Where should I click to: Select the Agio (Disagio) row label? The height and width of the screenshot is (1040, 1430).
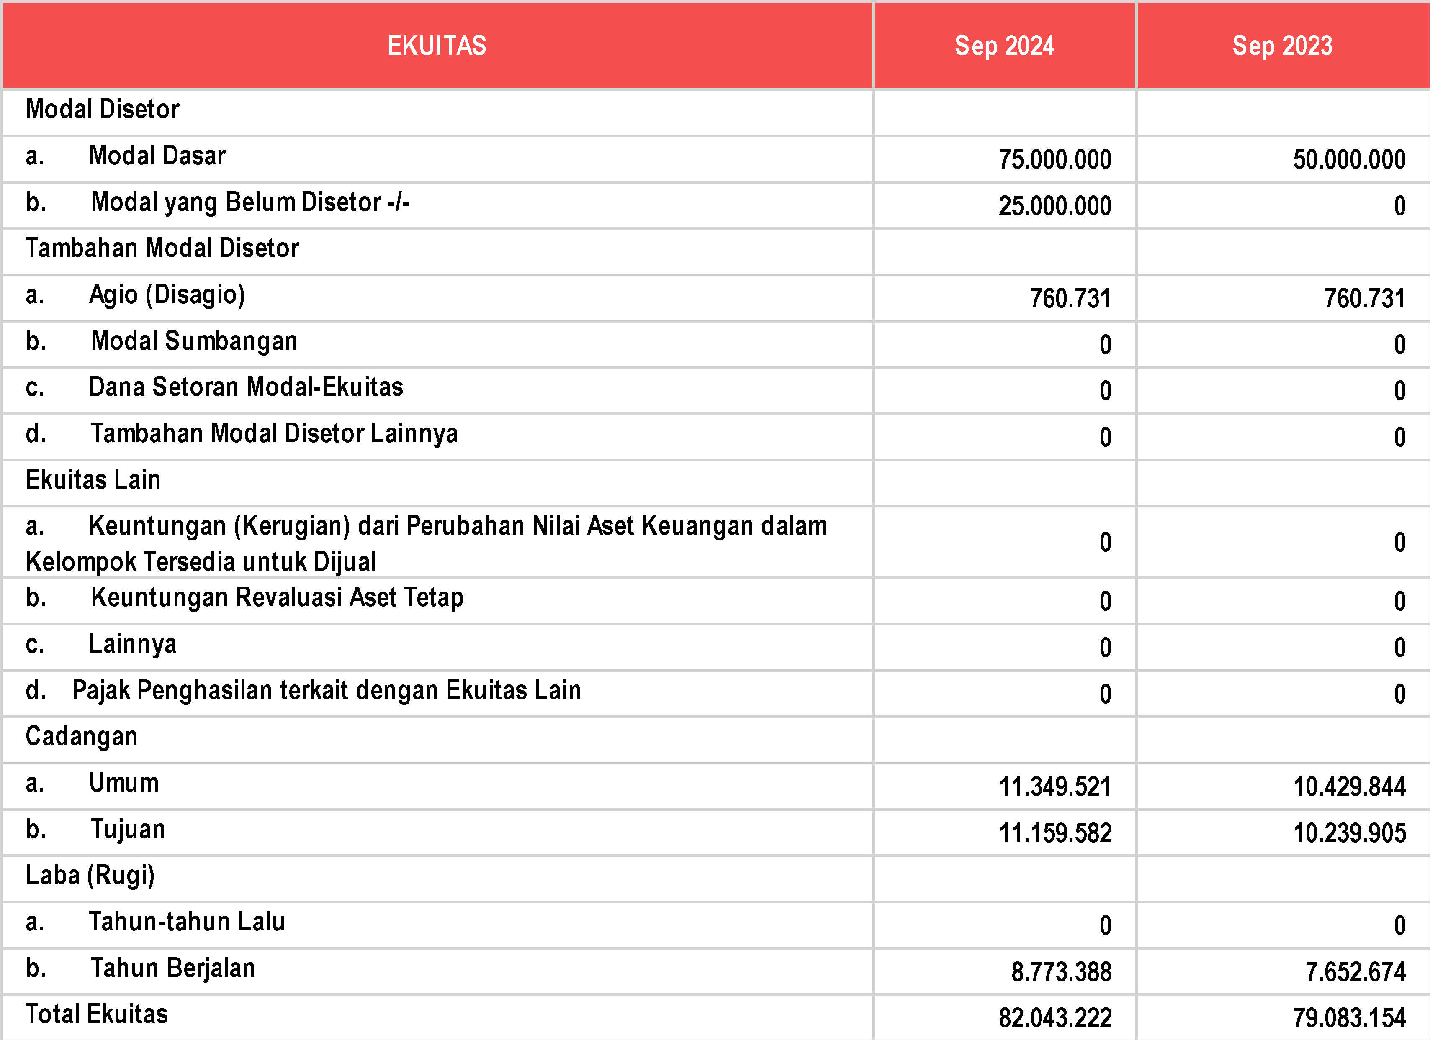pyautogui.click(x=167, y=295)
